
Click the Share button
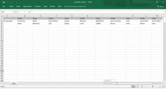click(x=160, y=6)
